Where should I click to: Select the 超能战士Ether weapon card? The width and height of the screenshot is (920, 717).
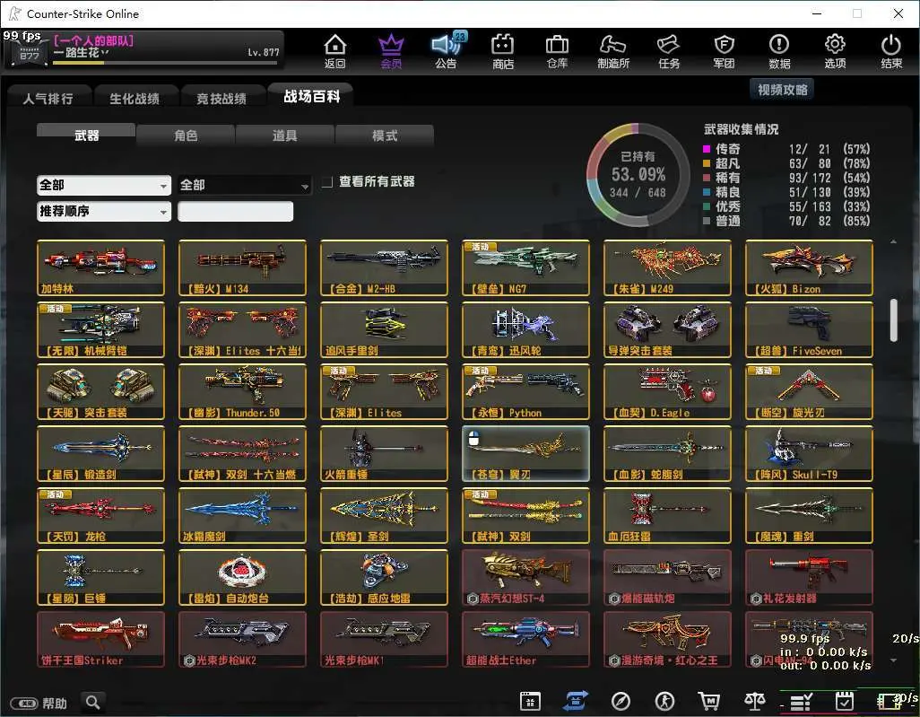pos(525,640)
